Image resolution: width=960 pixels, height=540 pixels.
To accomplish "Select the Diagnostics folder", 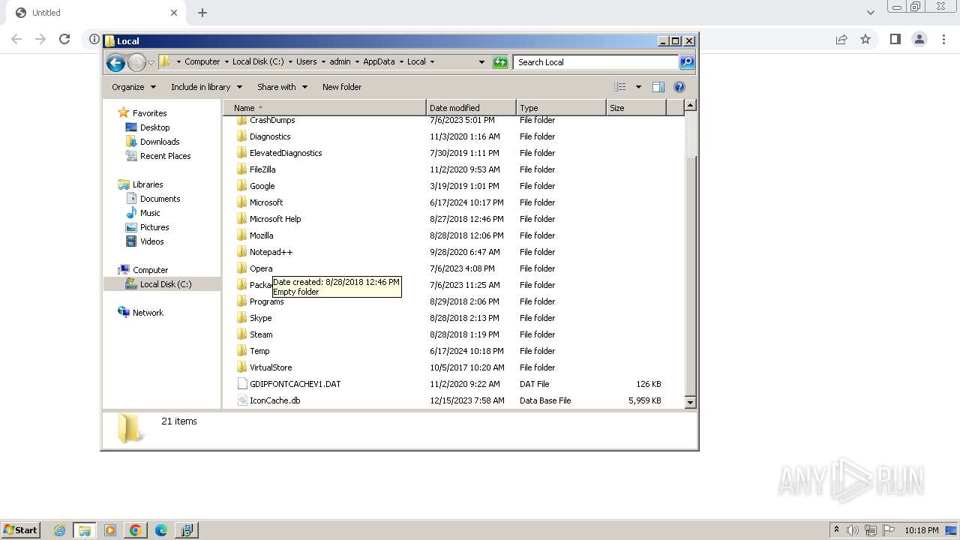I will pos(270,136).
